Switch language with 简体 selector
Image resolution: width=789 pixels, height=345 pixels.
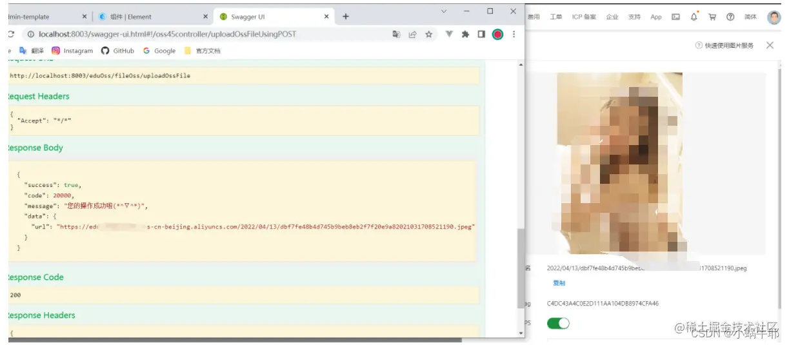click(x=750, y=17)
